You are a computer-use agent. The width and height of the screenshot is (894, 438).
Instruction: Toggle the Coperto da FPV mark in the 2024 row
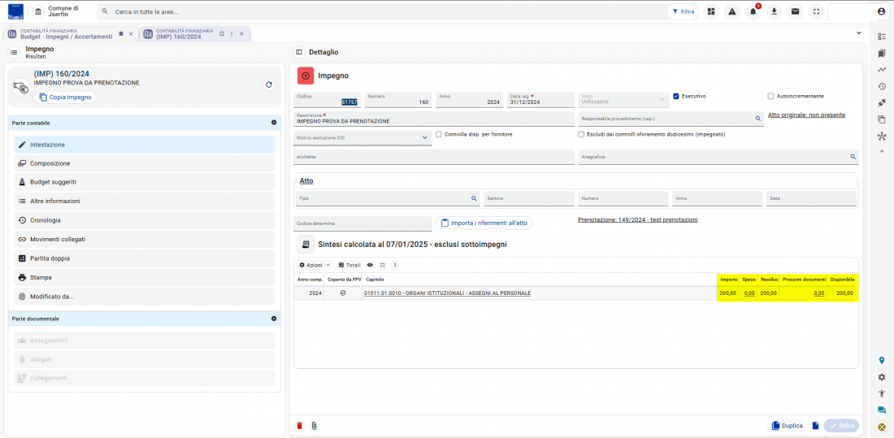(343, 293)
